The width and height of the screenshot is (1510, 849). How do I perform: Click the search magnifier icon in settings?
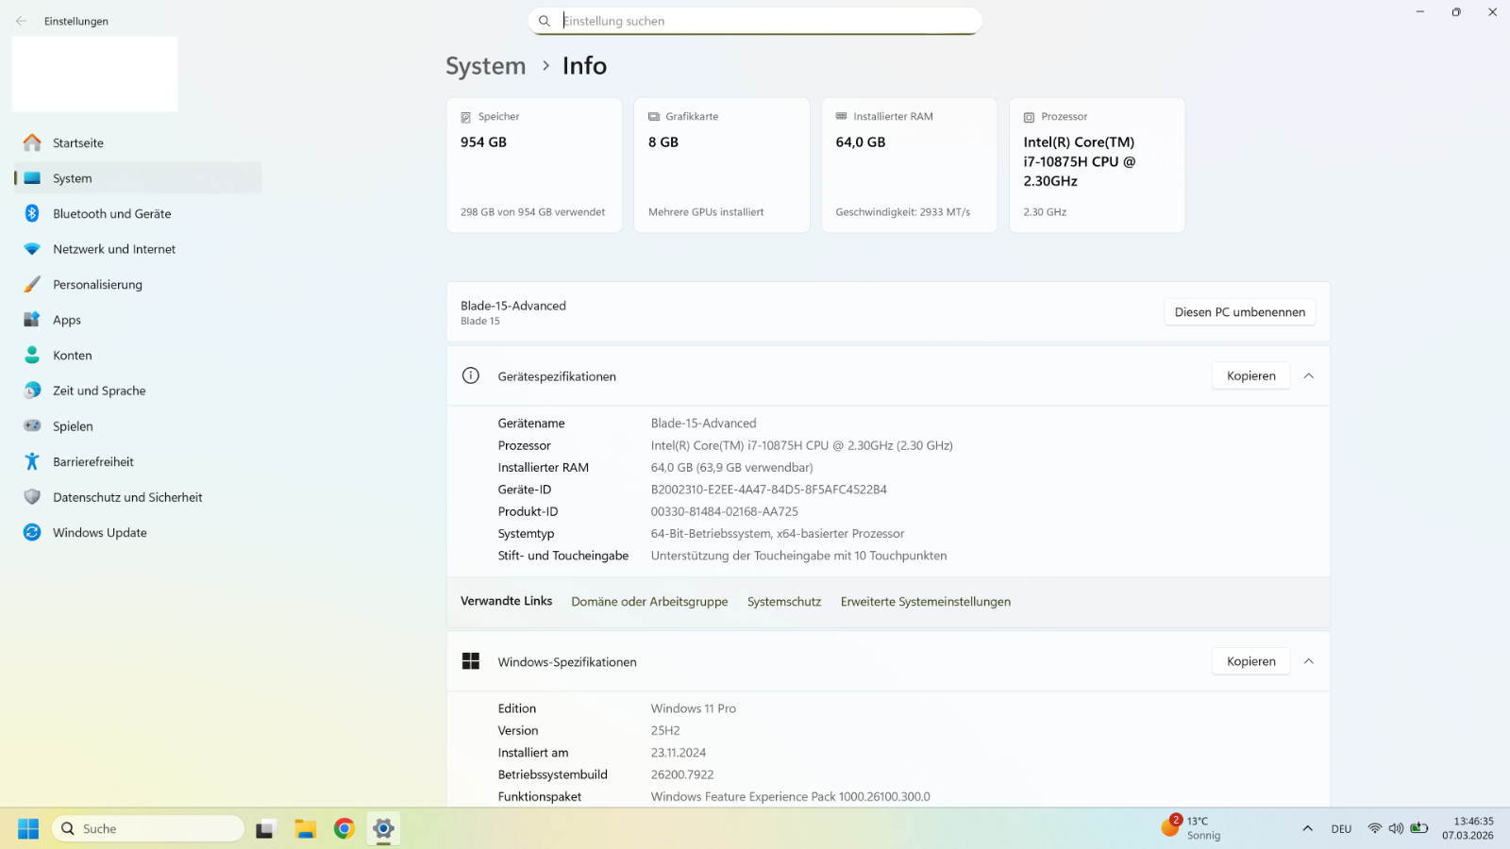545,21
